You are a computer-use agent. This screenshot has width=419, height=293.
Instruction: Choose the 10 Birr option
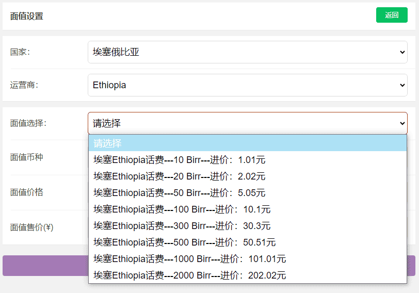point(179,160)
